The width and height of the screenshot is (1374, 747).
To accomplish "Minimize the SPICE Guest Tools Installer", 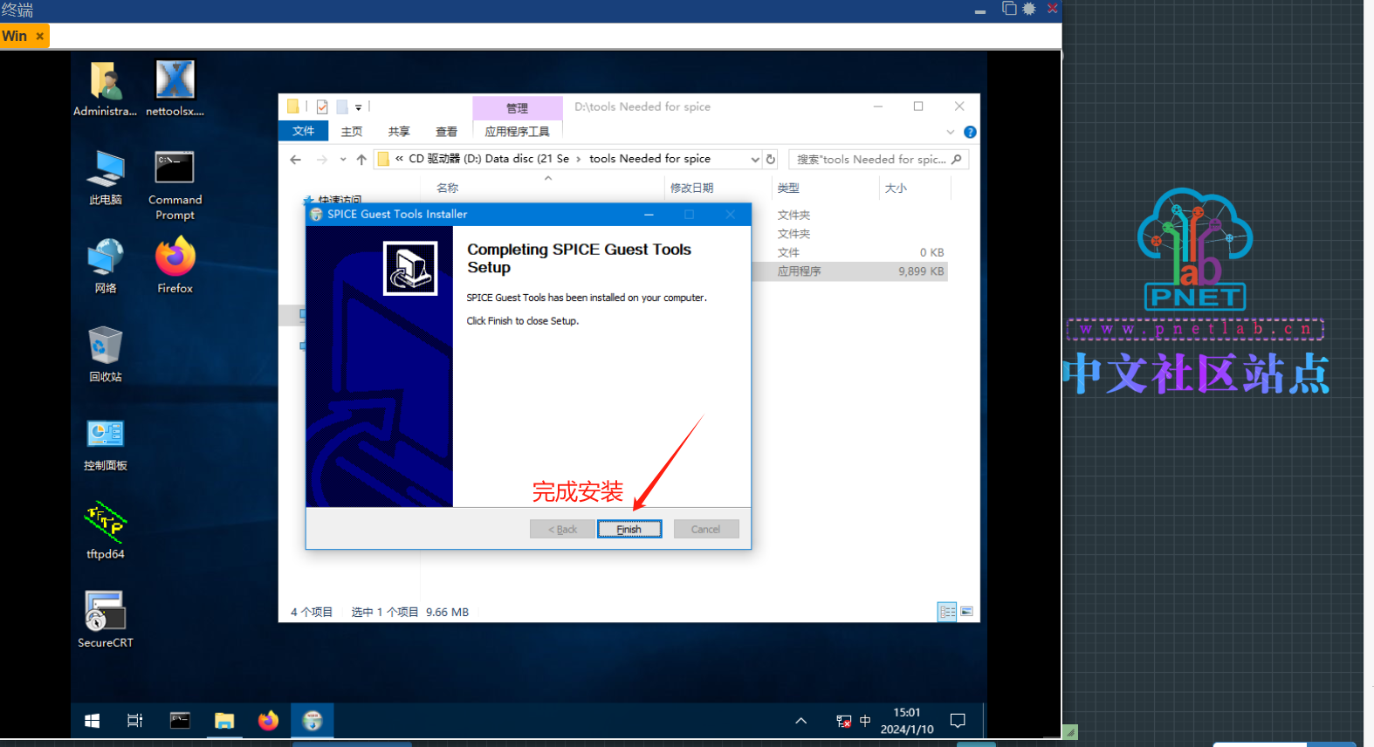I will [x=649, y=215].
